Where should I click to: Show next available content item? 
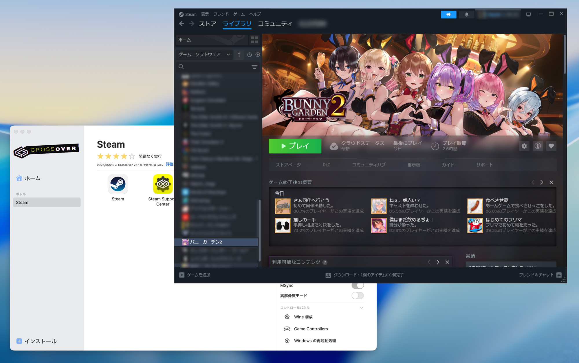[438, 262]
